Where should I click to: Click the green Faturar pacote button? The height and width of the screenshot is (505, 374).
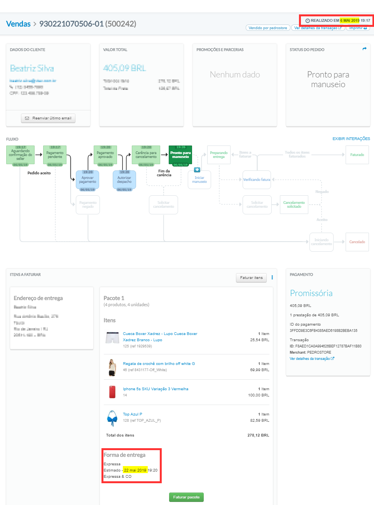[186, 497]
